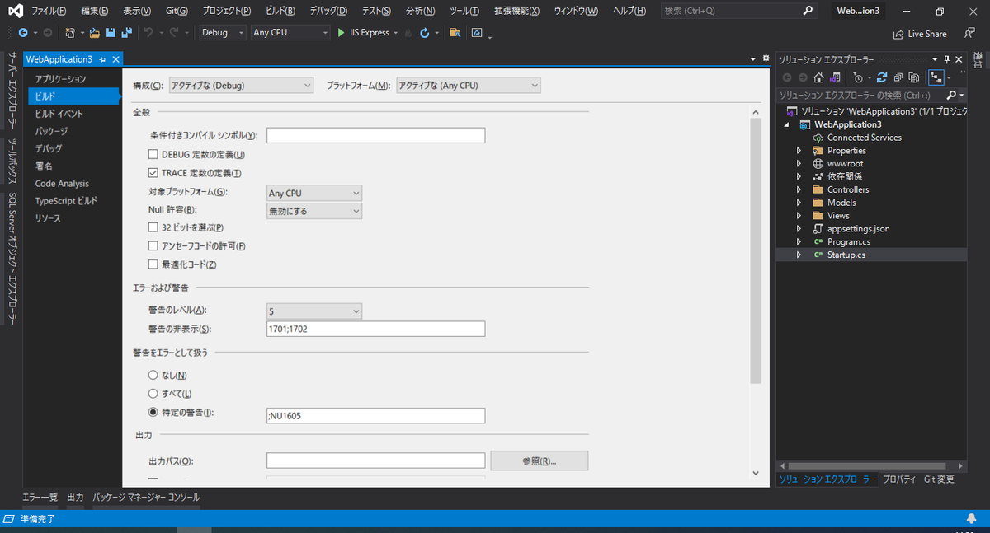Screen dimensions: 990x533
Task: Click the feedback person icon in title area
Action: (969, 33)
